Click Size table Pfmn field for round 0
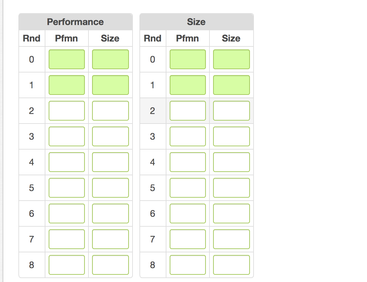Viewport: 367px width, 282px height. 188,59
